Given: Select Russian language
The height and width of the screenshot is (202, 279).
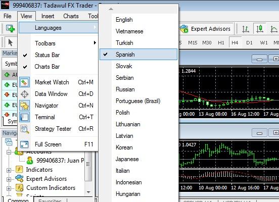Looking at the screenshot, I should tap(138, 89).
